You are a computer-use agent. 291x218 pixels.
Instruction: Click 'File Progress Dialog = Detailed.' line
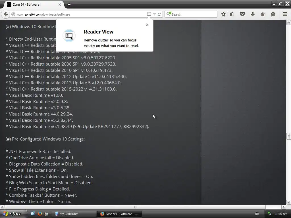click(x=38, y=189)
